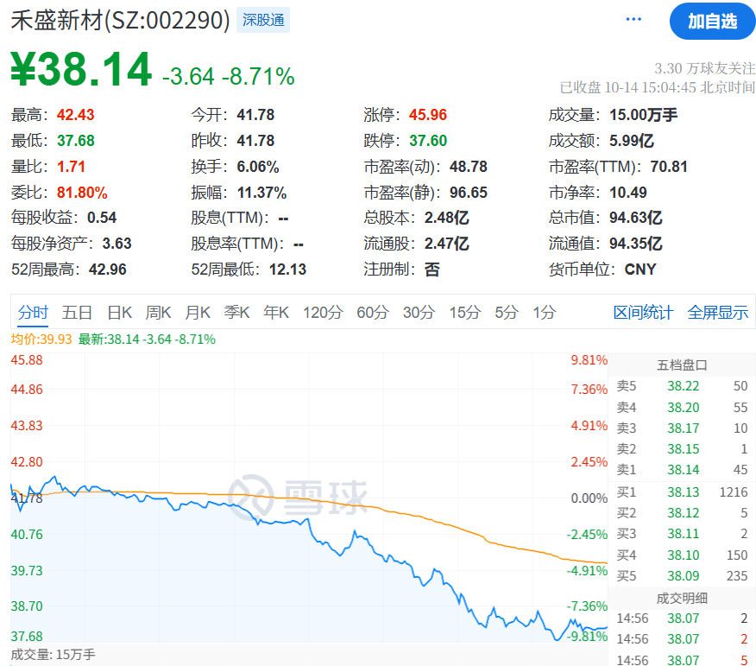Viewport: 756px width, 666px height.
Task: Click the 深股通 badge
Action: point(263,20)
